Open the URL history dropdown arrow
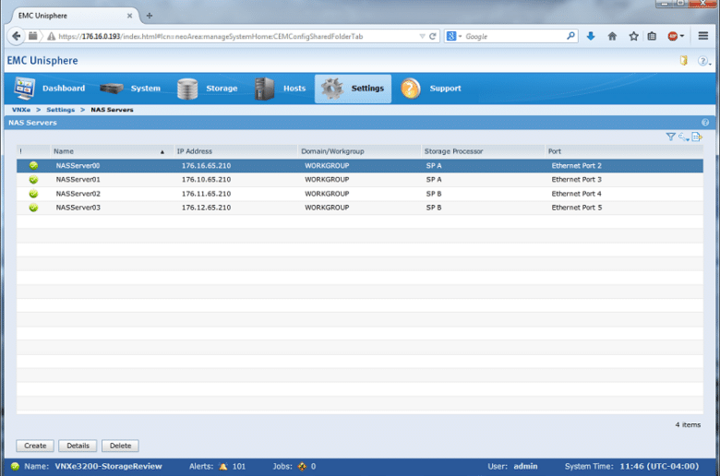 (422, 36)
